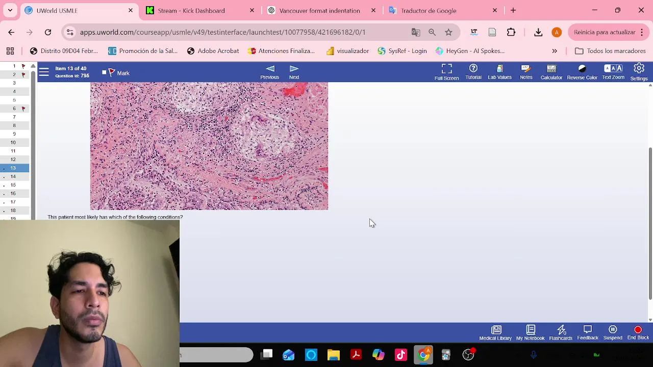Viewport: 653px width, 367px height.
Task: Select question 3 in sidebar
Action: [x=14, y=83]
